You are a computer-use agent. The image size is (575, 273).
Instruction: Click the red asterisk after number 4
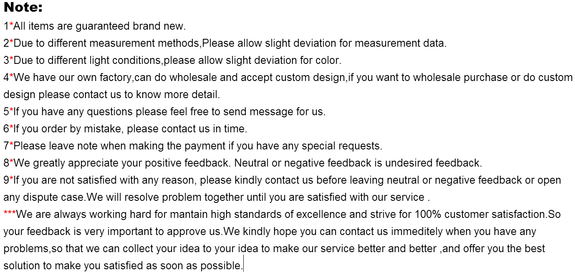click(x=11, y=76)
